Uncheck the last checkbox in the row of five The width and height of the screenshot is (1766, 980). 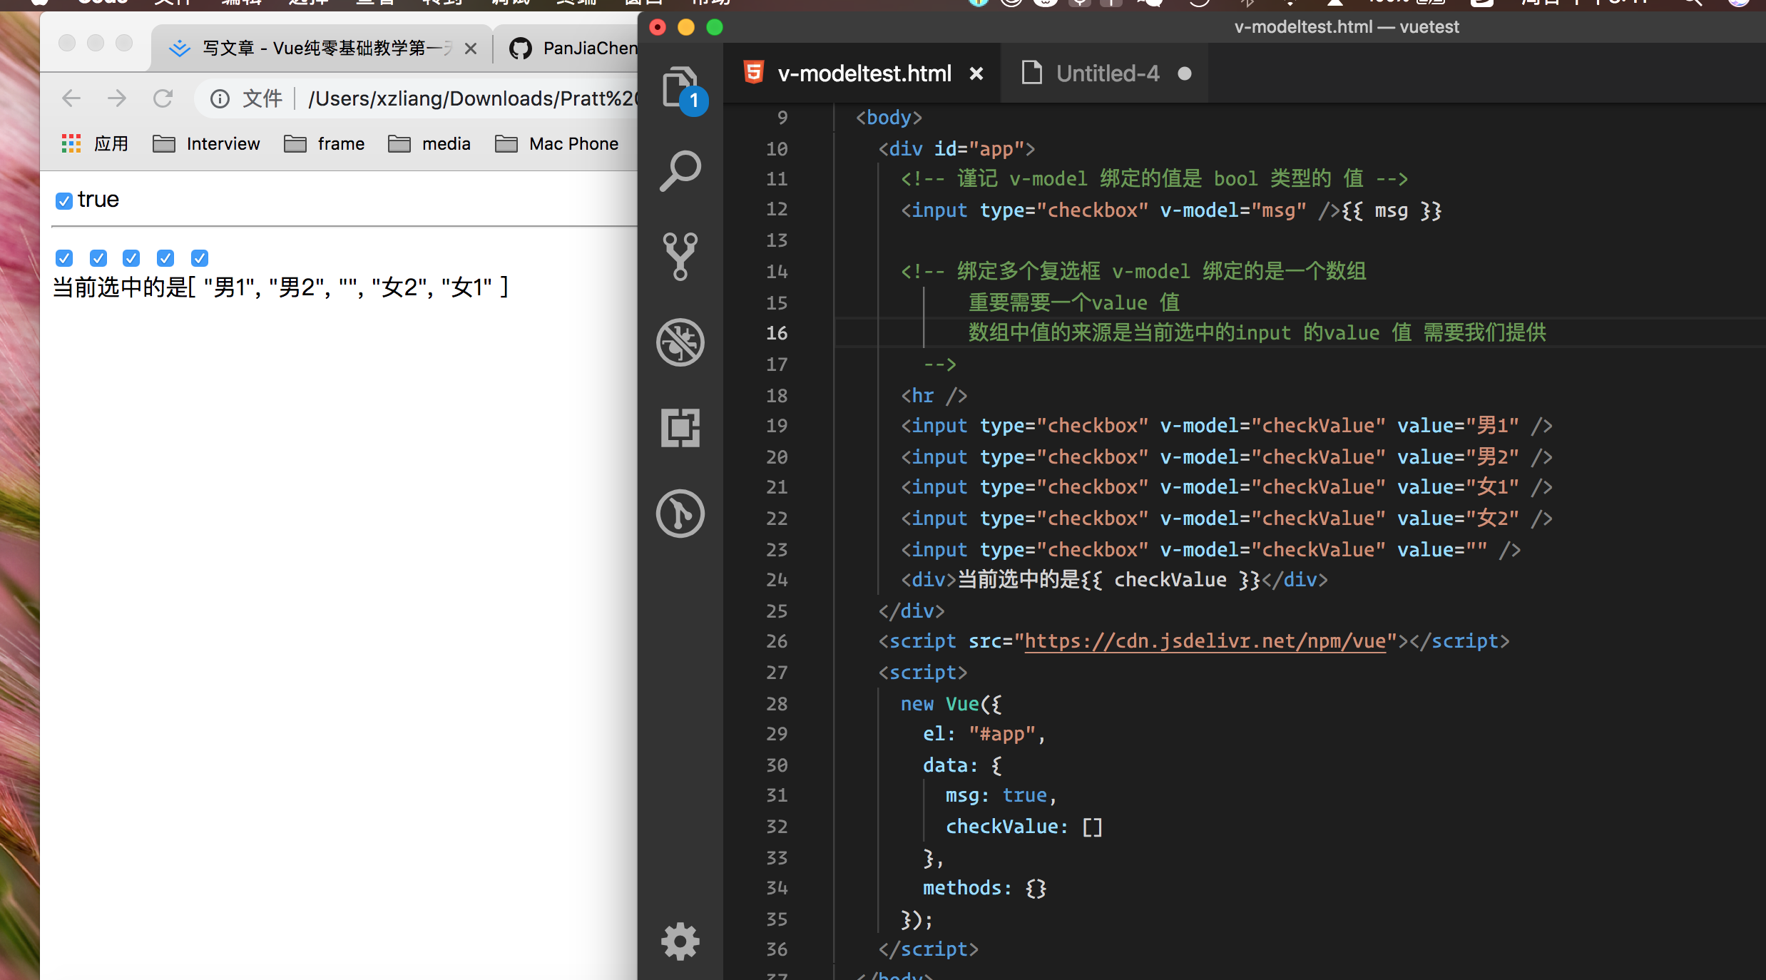point(200,257)
